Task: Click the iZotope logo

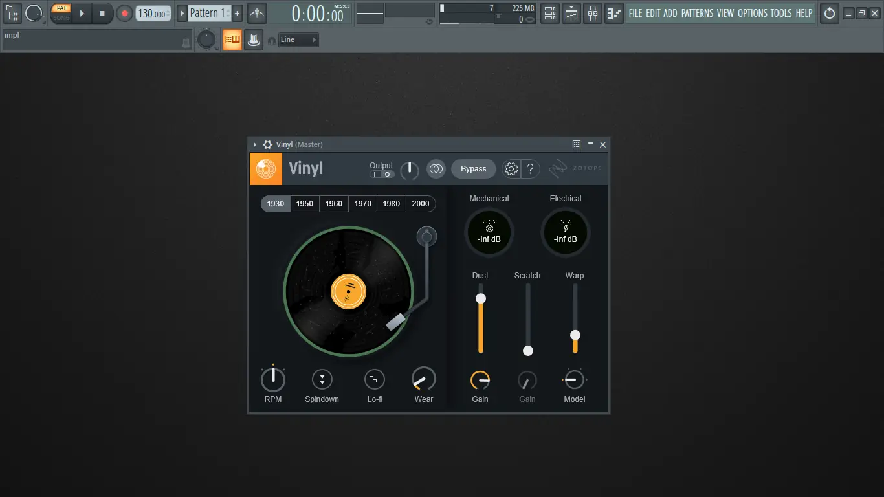Action: point(575,168)
